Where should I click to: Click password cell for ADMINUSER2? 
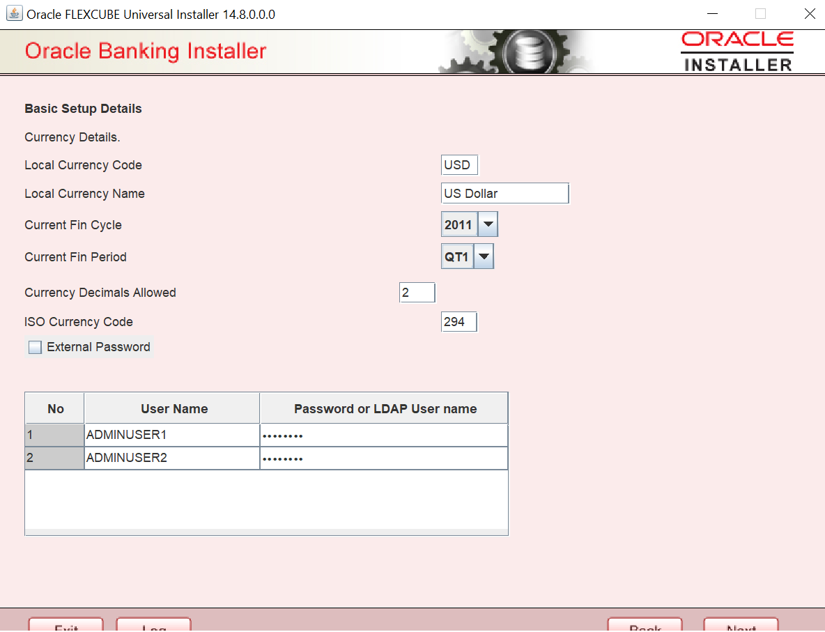384,458
